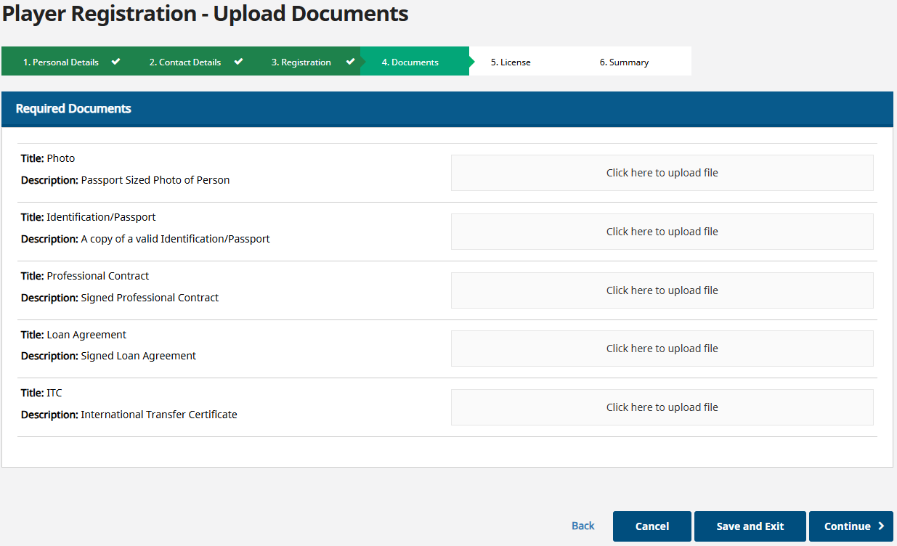Click the checkmark beside Contact Details
The height and width of the screenshot is (546, 897).
(238, 62)
